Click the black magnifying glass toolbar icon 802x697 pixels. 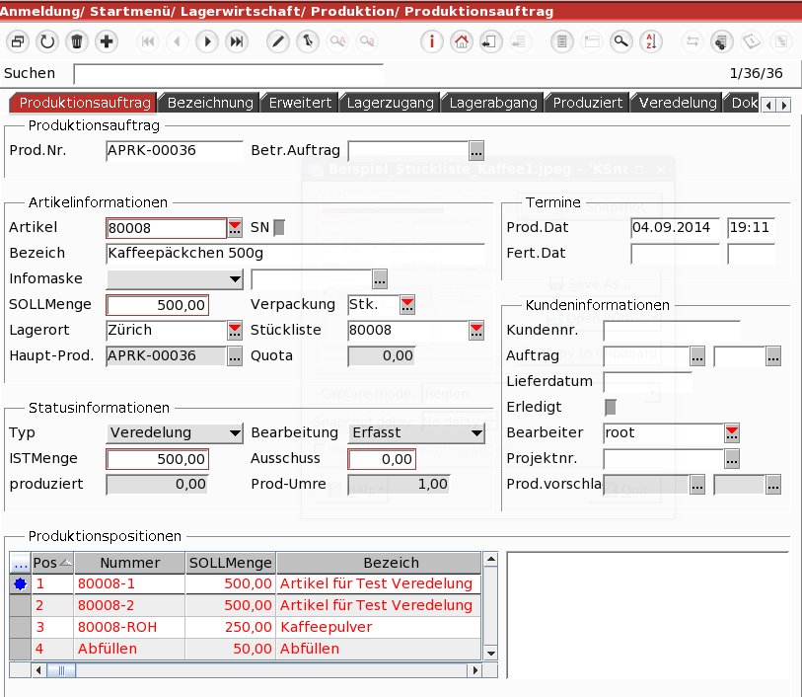(x=621, y=41)
